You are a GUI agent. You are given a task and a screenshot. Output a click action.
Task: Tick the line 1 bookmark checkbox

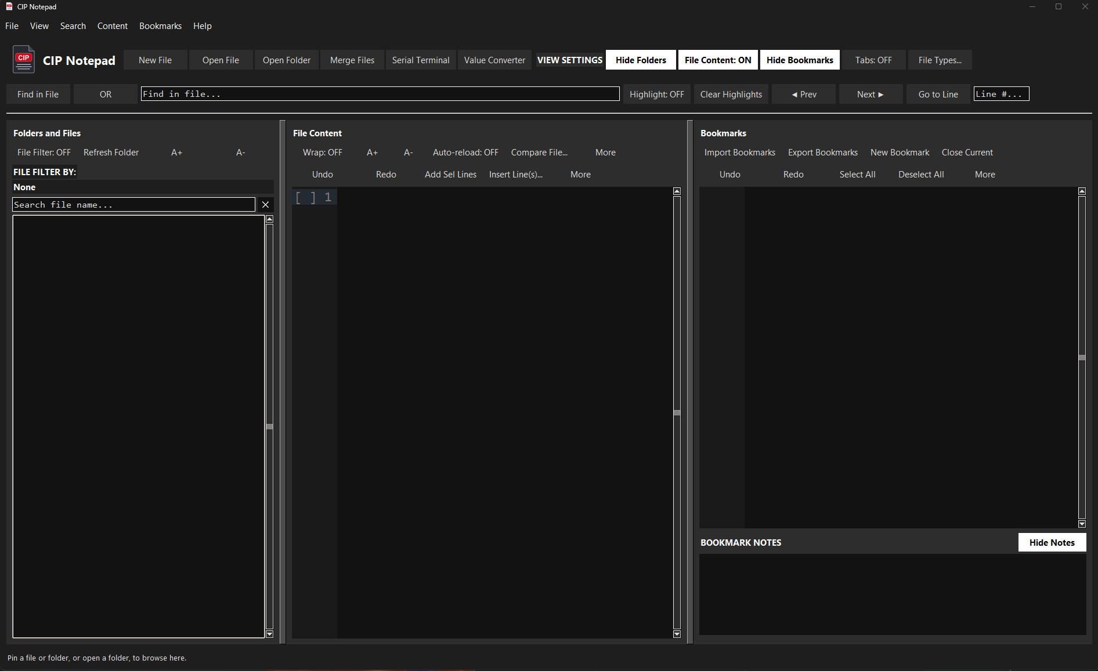(x=306, y=197)
